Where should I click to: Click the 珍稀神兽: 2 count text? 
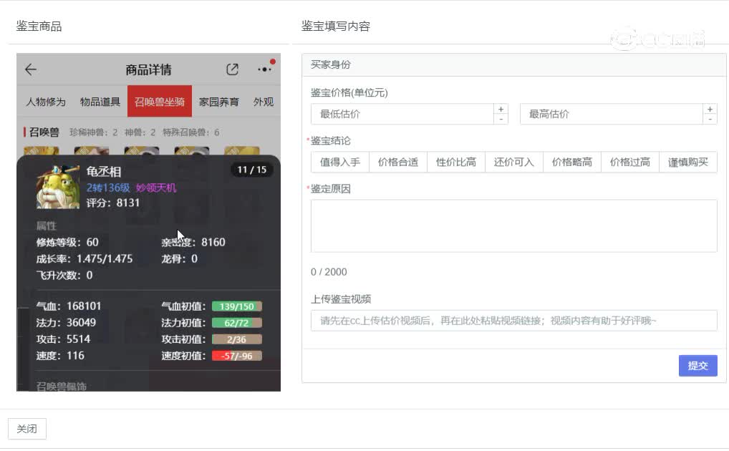click(x=93, y=132)
